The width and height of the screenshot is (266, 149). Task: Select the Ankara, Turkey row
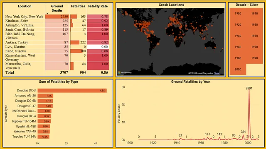tap(57, 42)
